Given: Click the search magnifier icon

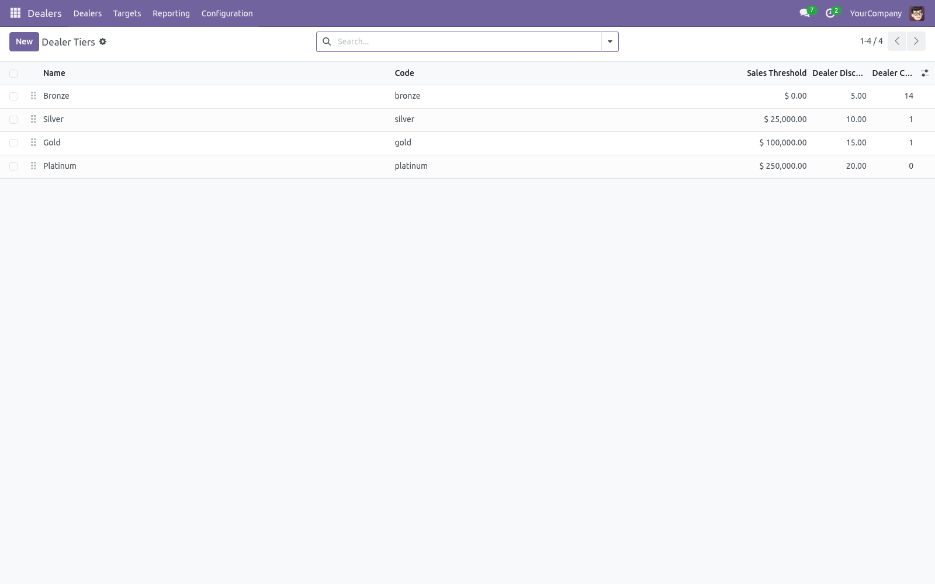Looking at the screenshot, I should pos(327,41).
